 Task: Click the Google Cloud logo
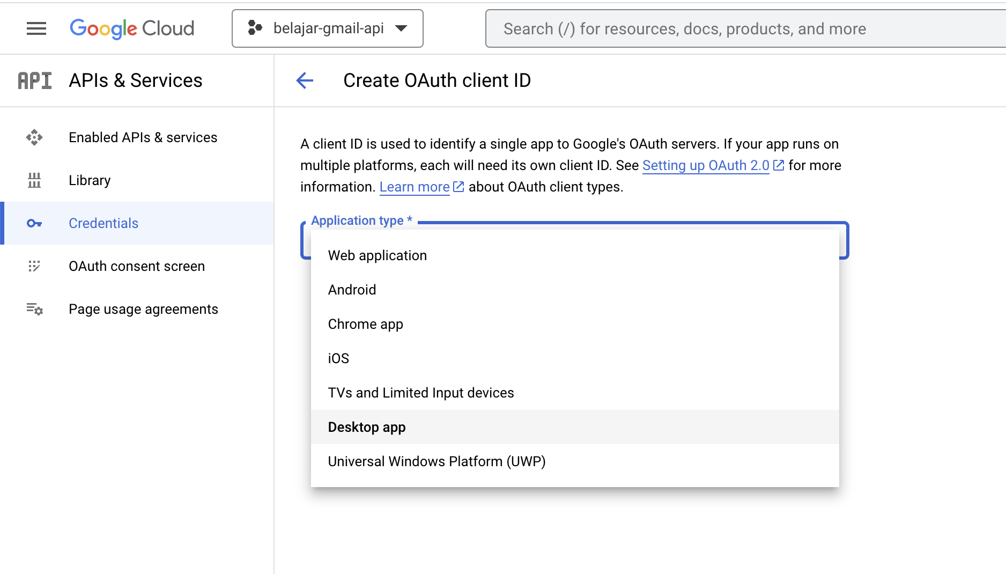tap(132, 28)
